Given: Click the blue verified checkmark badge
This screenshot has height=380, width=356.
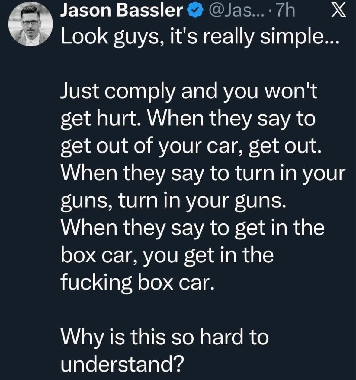Looking at the screenshot, I should click(x=195, y=12).
